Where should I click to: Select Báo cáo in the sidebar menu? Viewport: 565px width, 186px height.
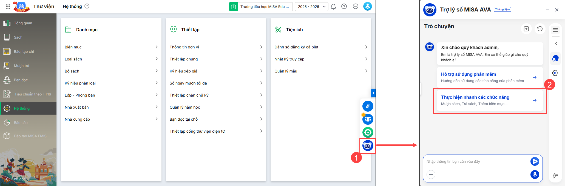click(21, 123)
